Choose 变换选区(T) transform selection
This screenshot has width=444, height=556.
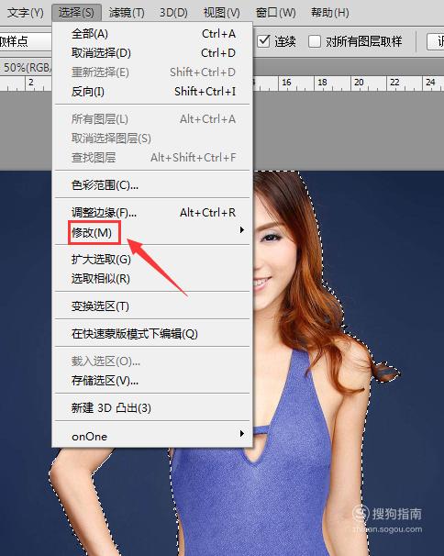tap(152, 306)
